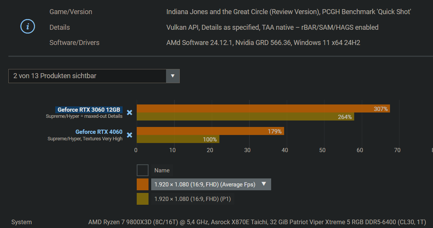Click the arrow next to Average Fps
This screenshot has height=228, width=433.
(x=264, y=184)
